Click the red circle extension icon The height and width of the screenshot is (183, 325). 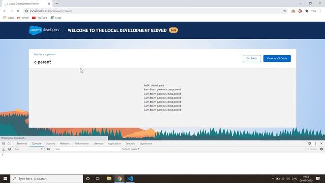click(300, 11)
